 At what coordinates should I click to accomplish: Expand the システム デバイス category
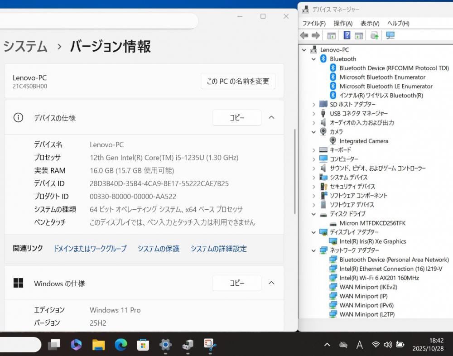coord(313,177)
